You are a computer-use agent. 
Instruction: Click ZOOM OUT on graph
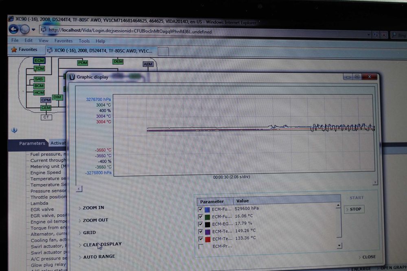coord(95,220)
